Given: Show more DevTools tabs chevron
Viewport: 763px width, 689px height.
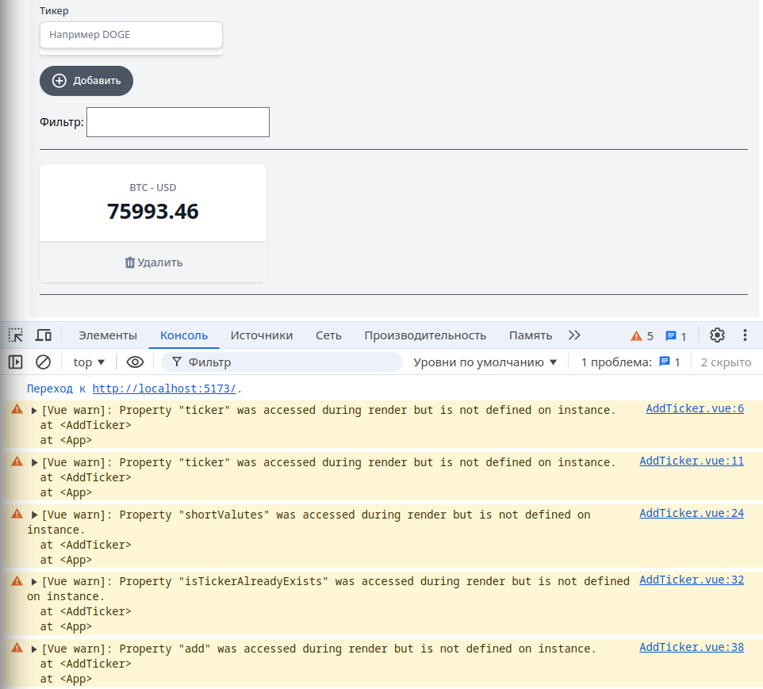Looking at the screenshot, I should pos(574,335).
